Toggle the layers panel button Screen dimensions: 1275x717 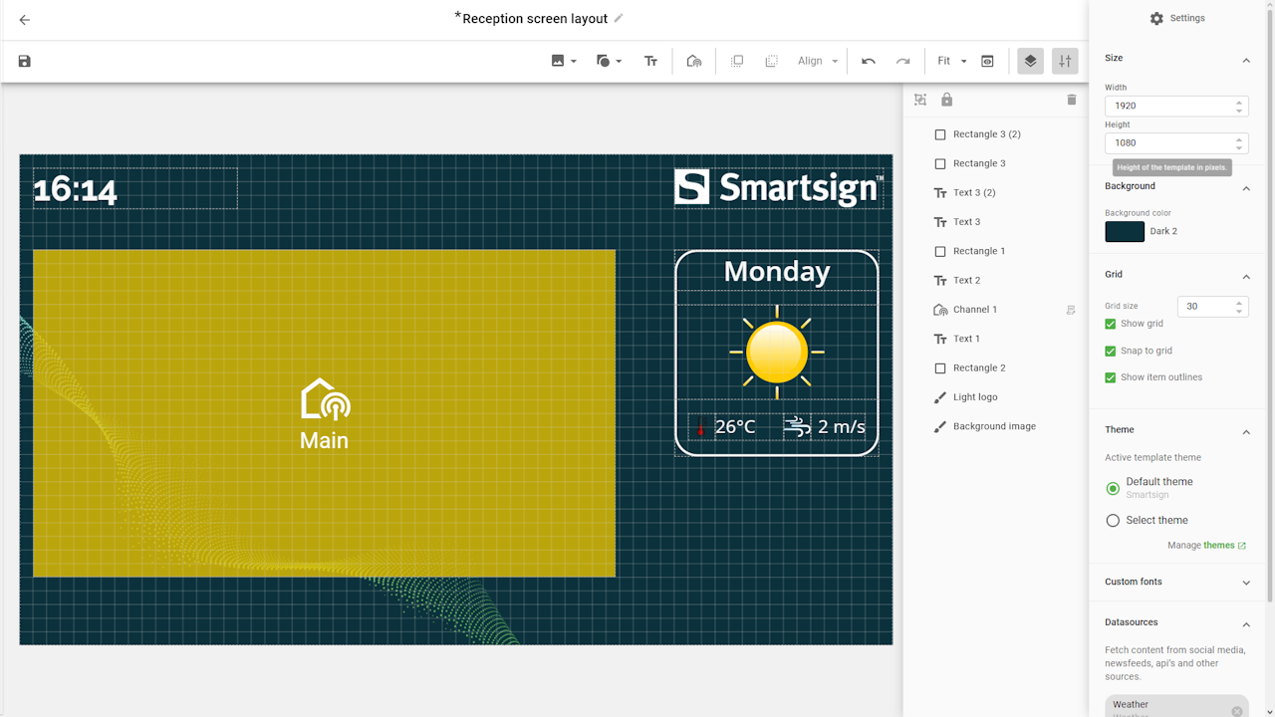tap(1030, 62)
